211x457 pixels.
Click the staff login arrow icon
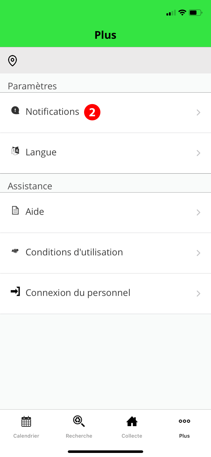tap(15, 291)
